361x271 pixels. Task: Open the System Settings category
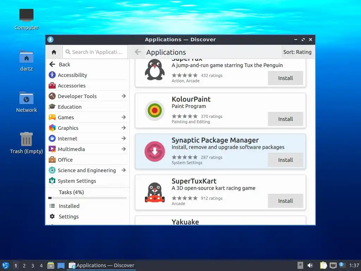click(x=87, y=181)
